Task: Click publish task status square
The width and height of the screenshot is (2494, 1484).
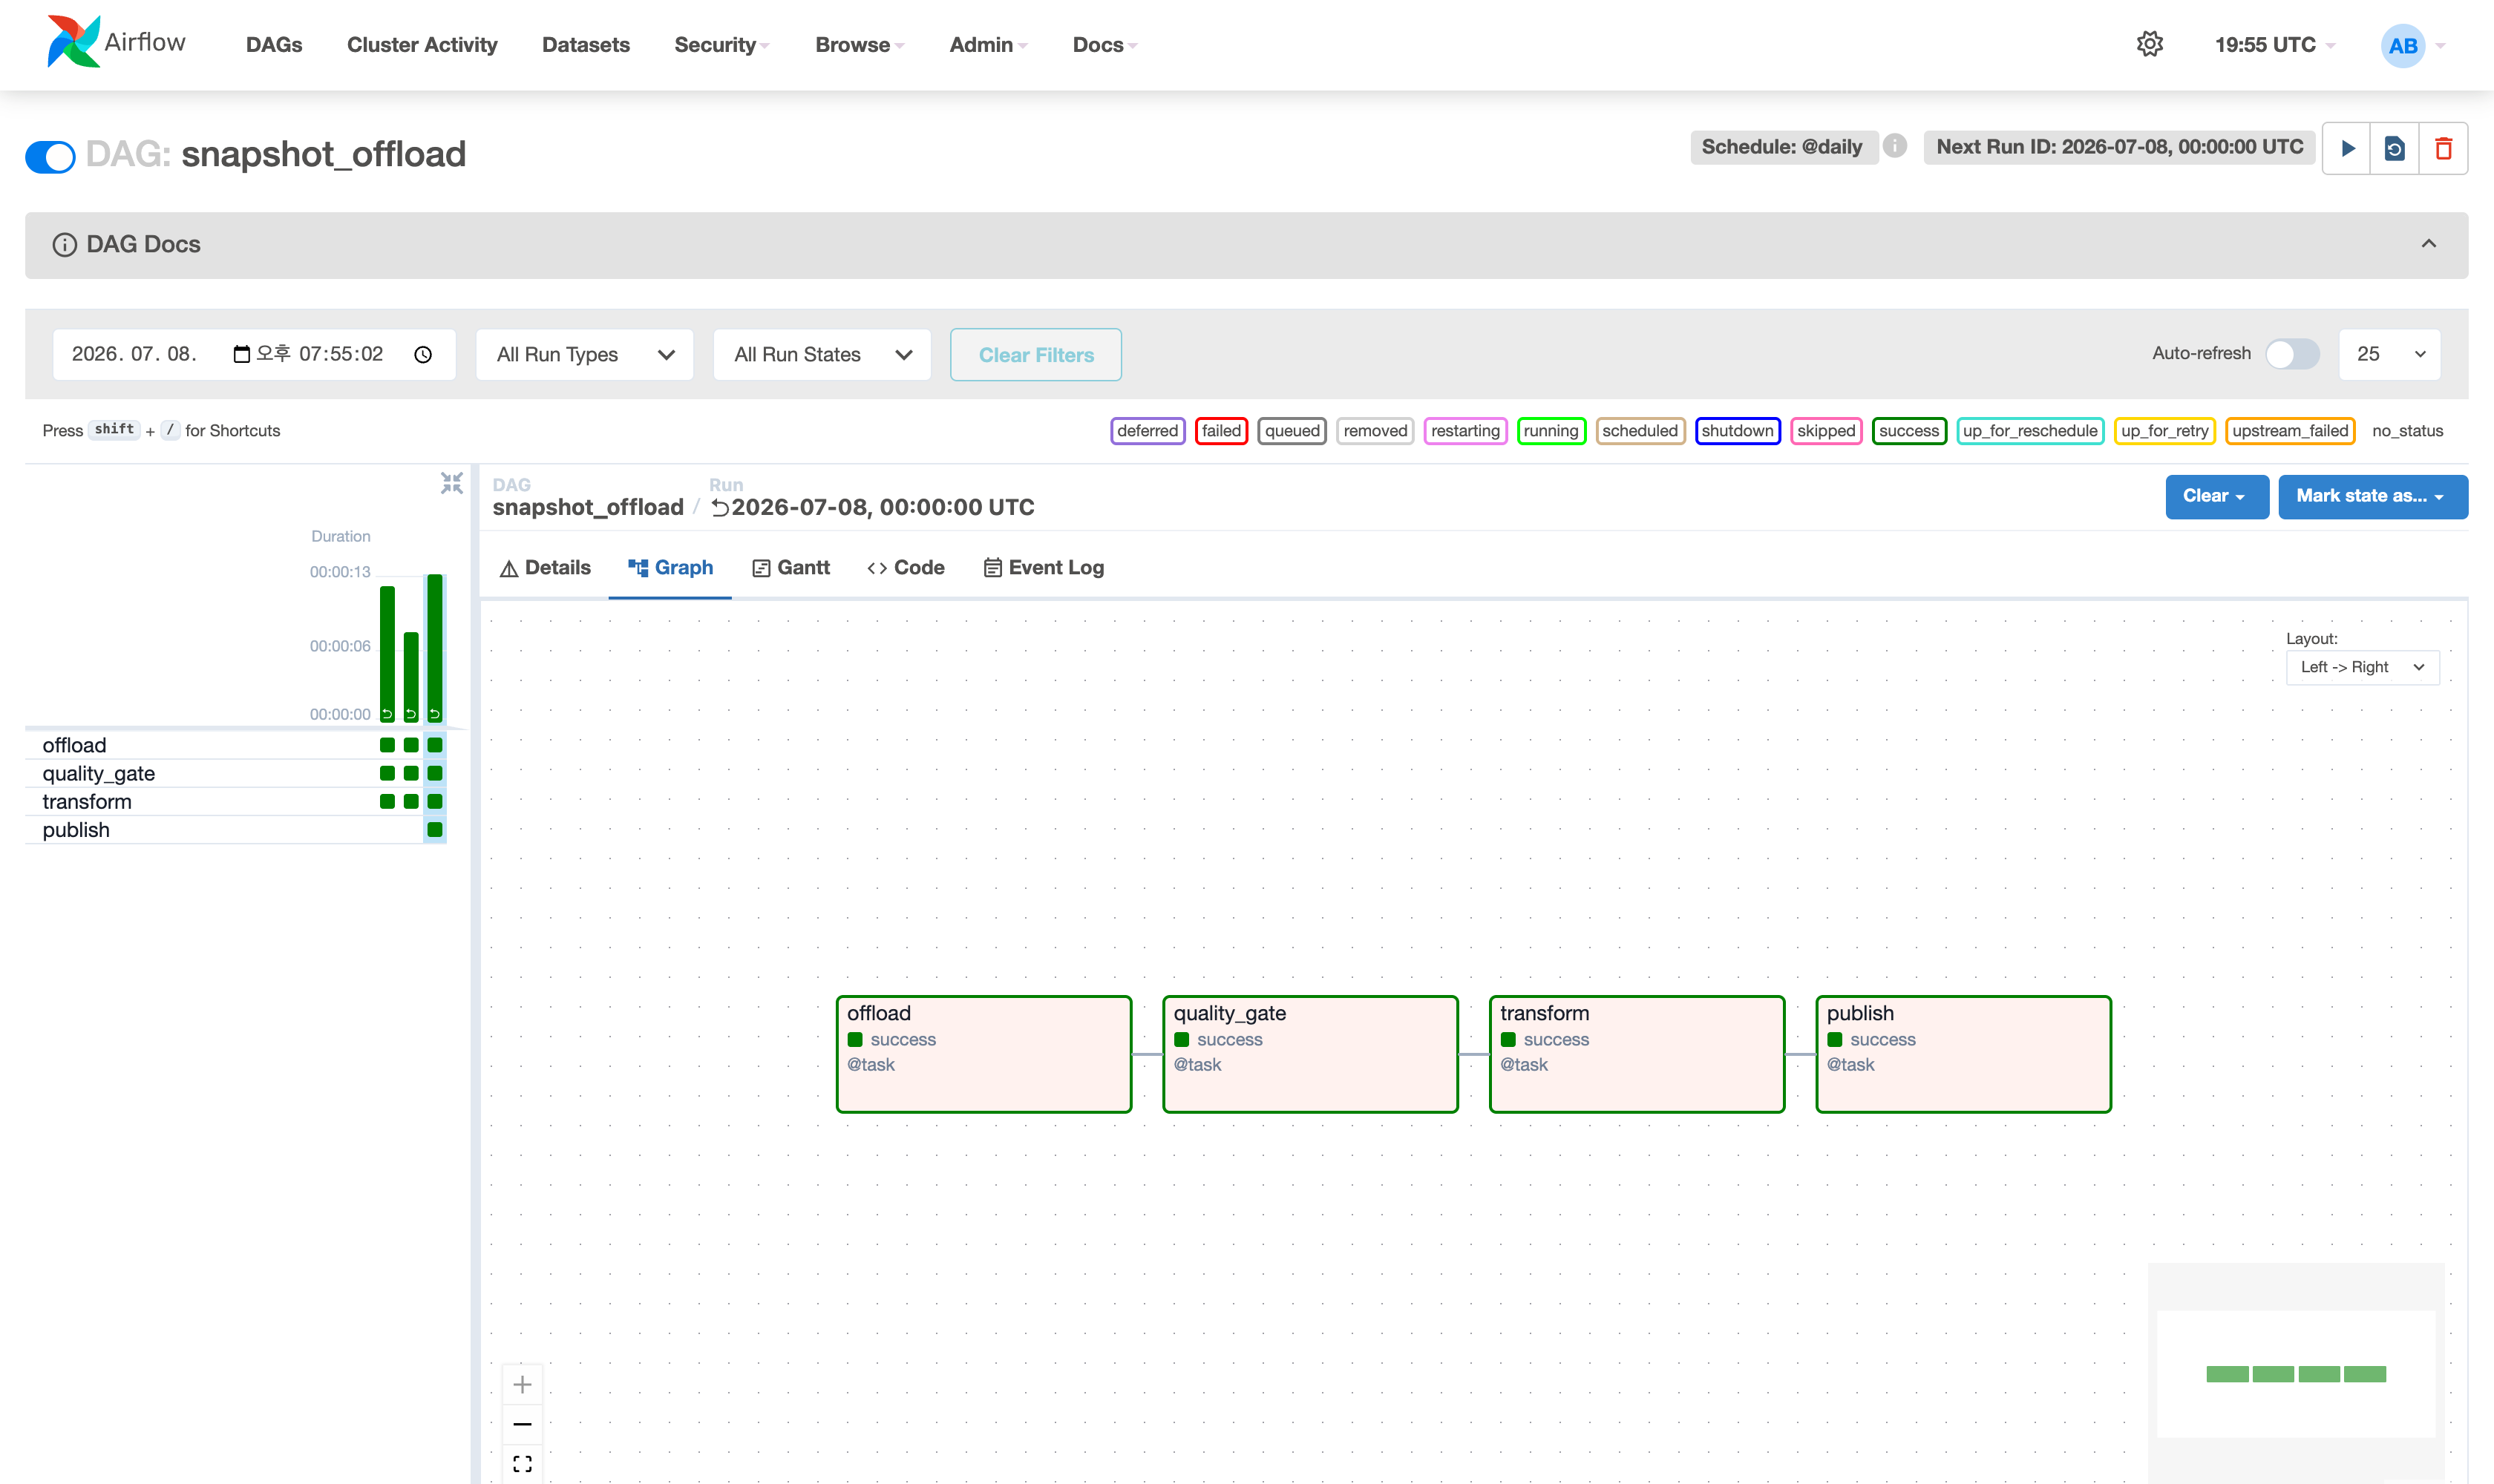Action: 435,830
